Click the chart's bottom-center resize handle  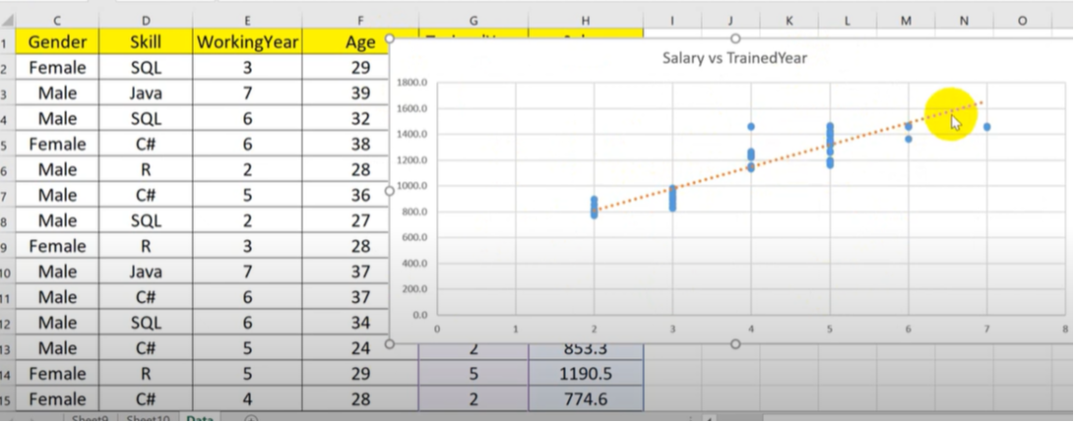734,343
